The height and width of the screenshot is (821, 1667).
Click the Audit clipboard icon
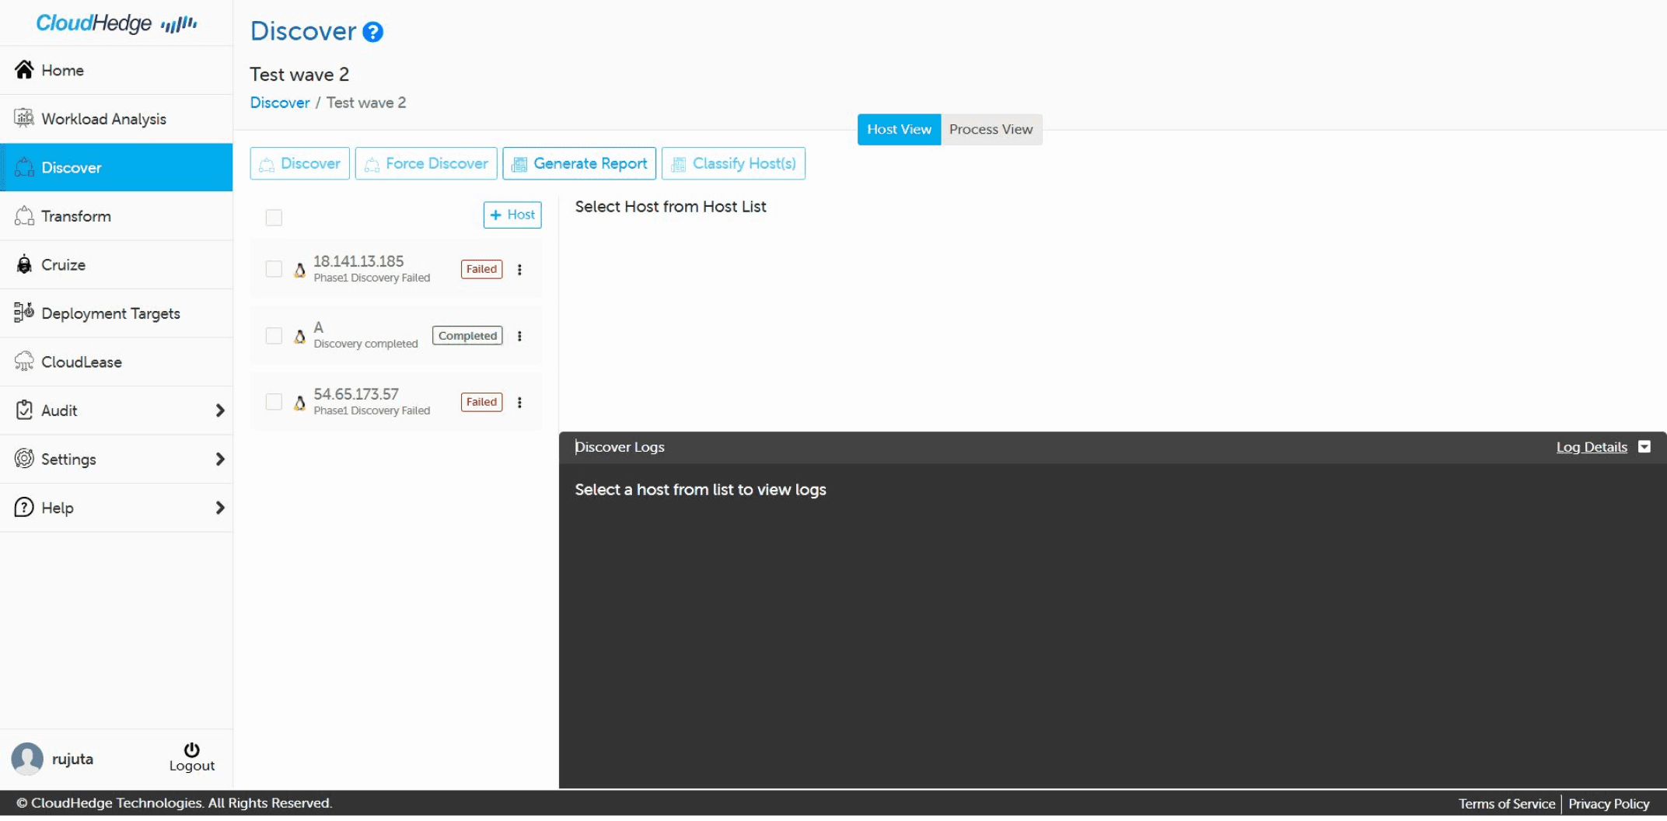pyautogui.click(x=24, y=410)
